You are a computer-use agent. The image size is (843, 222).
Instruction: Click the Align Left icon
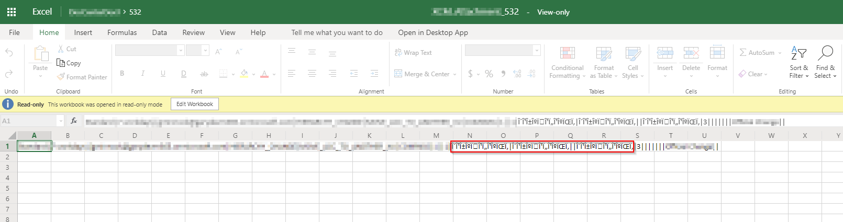tap(292, 74)
